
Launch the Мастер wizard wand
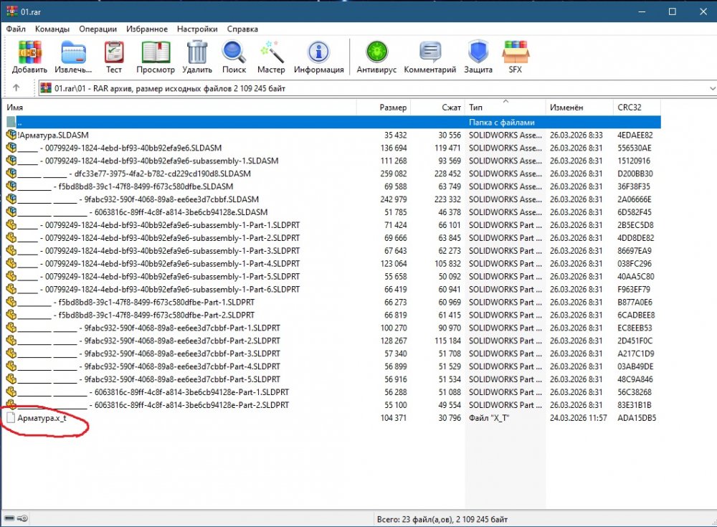tap(271, 52)
